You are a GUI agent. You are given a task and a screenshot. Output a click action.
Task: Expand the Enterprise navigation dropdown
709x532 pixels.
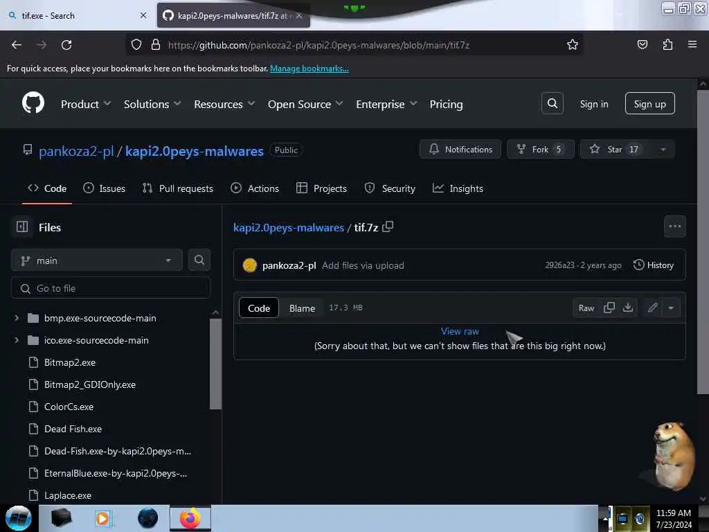click(386, 104)
